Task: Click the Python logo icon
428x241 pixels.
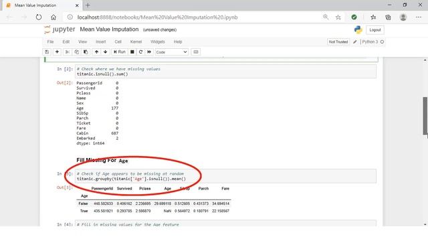Action: click(358, 29)
